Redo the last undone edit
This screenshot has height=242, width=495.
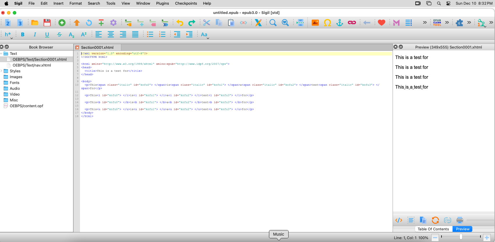click(192, 23)
